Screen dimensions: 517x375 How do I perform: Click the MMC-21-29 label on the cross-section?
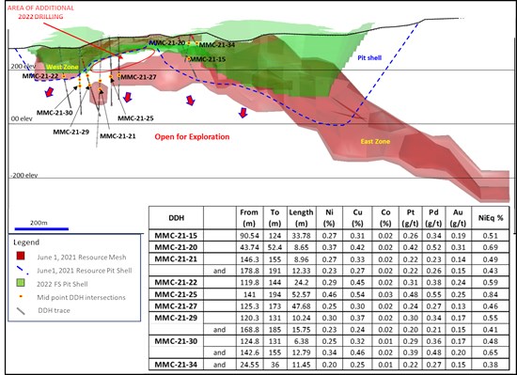pos(71,133)
